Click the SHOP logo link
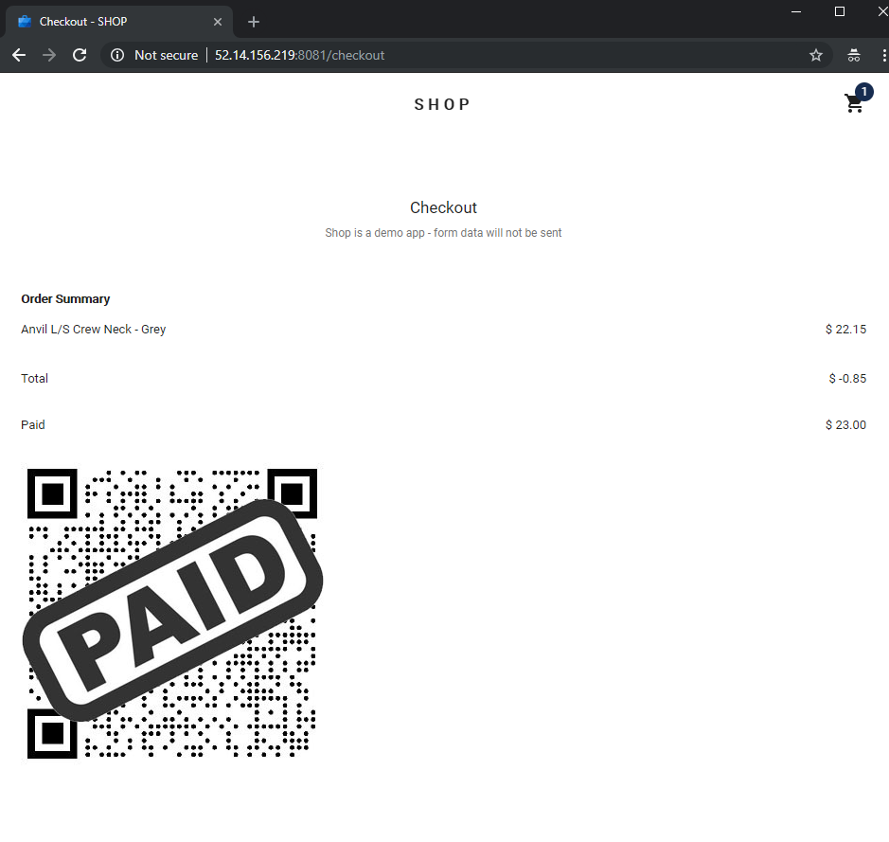 point(442,104)
